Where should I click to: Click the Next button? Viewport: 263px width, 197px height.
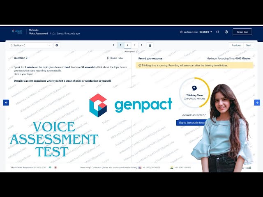[x=249, y=46]
